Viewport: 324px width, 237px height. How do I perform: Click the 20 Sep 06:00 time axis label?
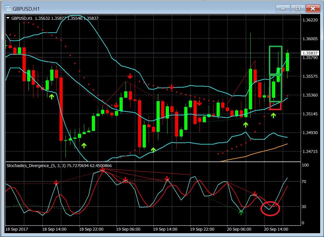click(239, 229)
